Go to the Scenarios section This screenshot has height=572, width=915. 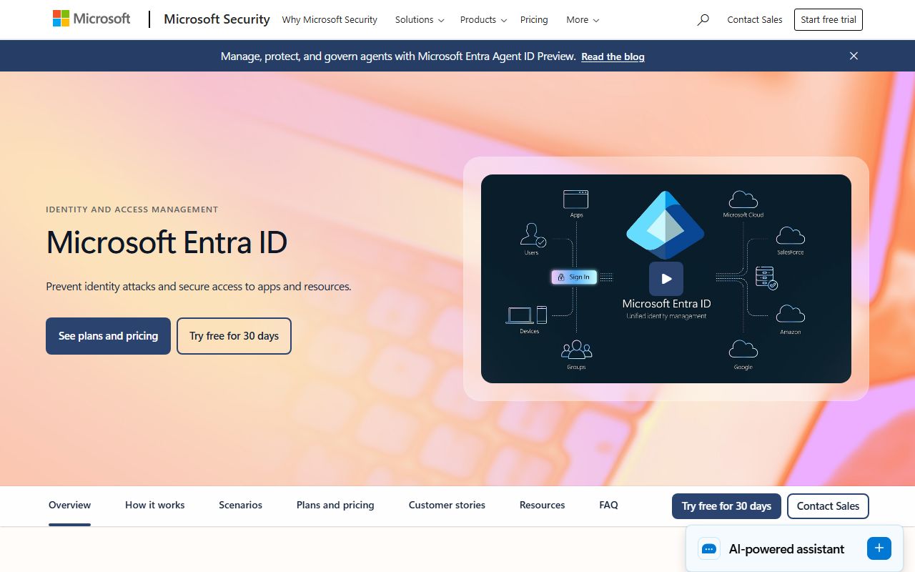coord(240,505)
